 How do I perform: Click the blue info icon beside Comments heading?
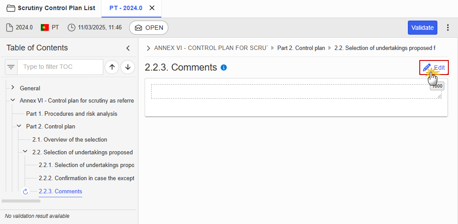point(224,68)
